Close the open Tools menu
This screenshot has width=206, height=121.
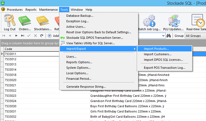click(x=64, y=10)
